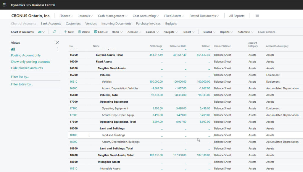Go to Customers tab

tap(73, 24)
